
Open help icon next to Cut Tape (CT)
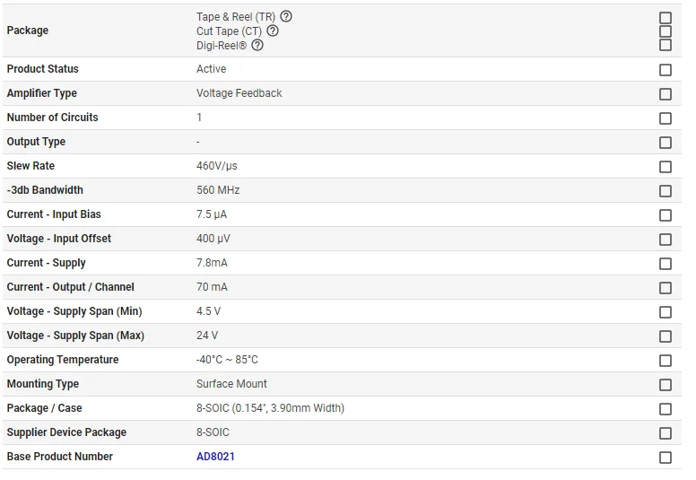(273, 31)
